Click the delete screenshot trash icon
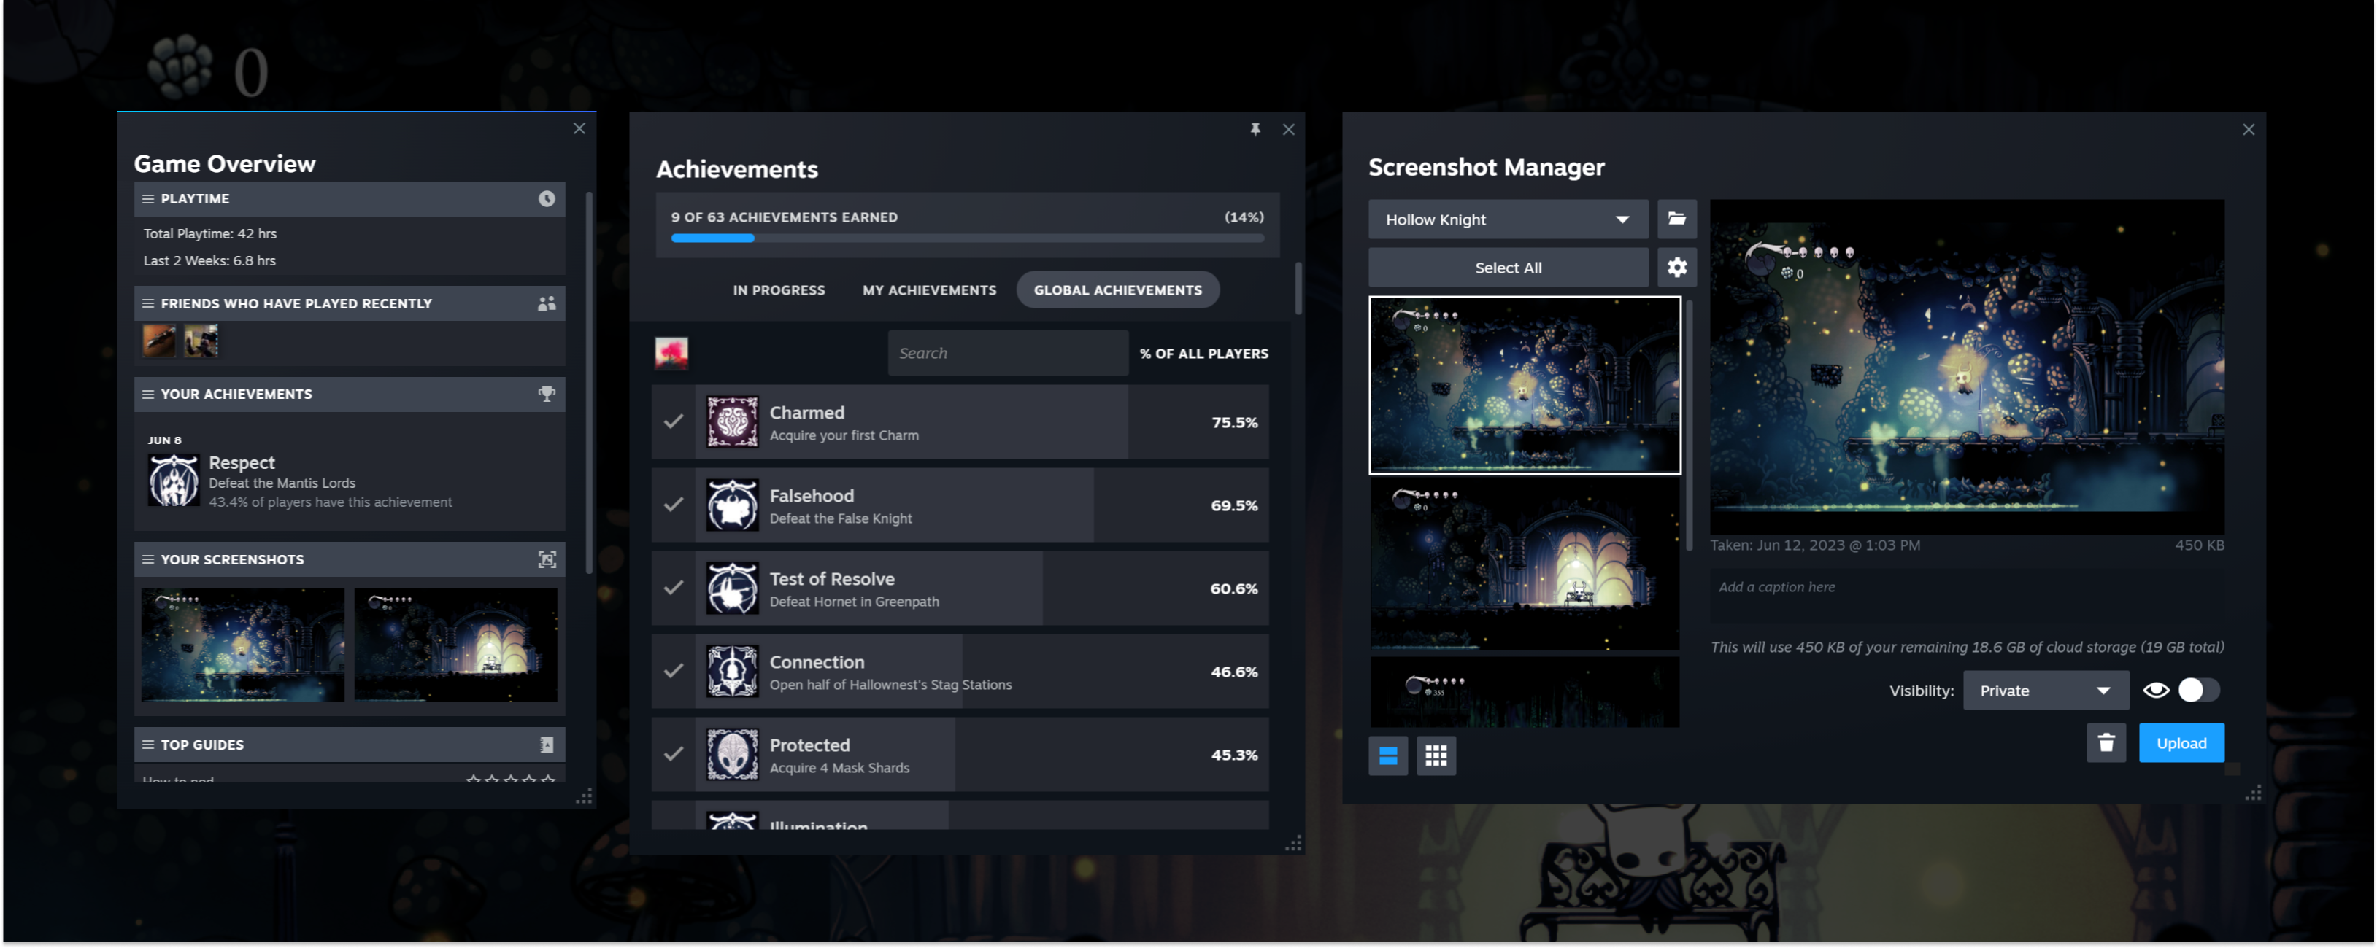 pyautogui.click(x=2107, y=744)
